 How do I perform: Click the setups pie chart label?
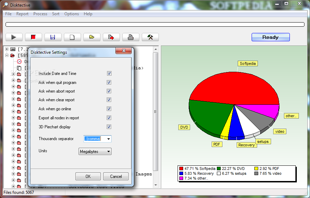pyautogui.click(x=263, y=141)
